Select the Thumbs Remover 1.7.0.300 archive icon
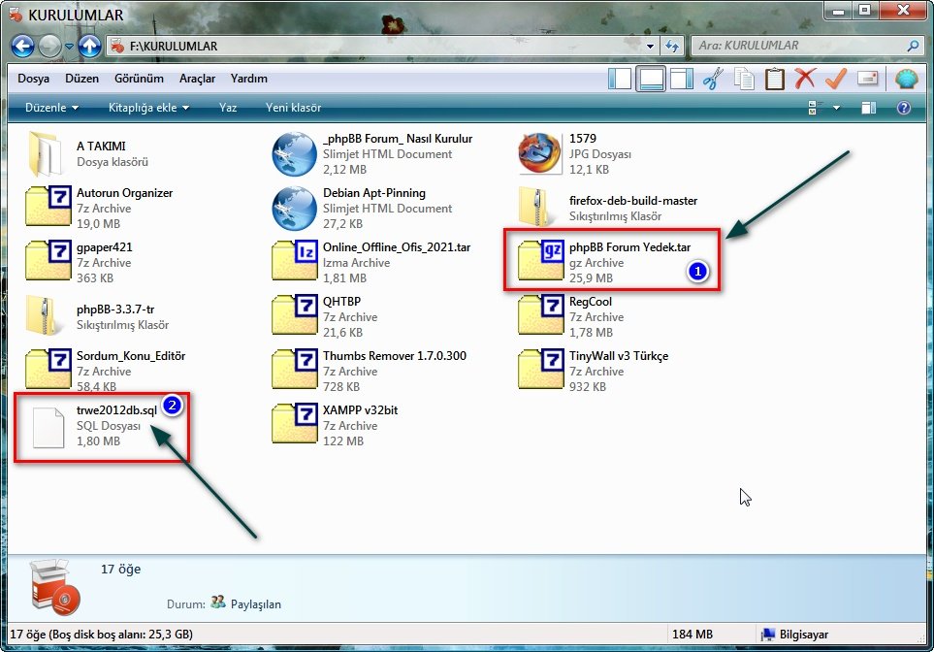This screenshot has height=652, width=934. coord(295,369)
